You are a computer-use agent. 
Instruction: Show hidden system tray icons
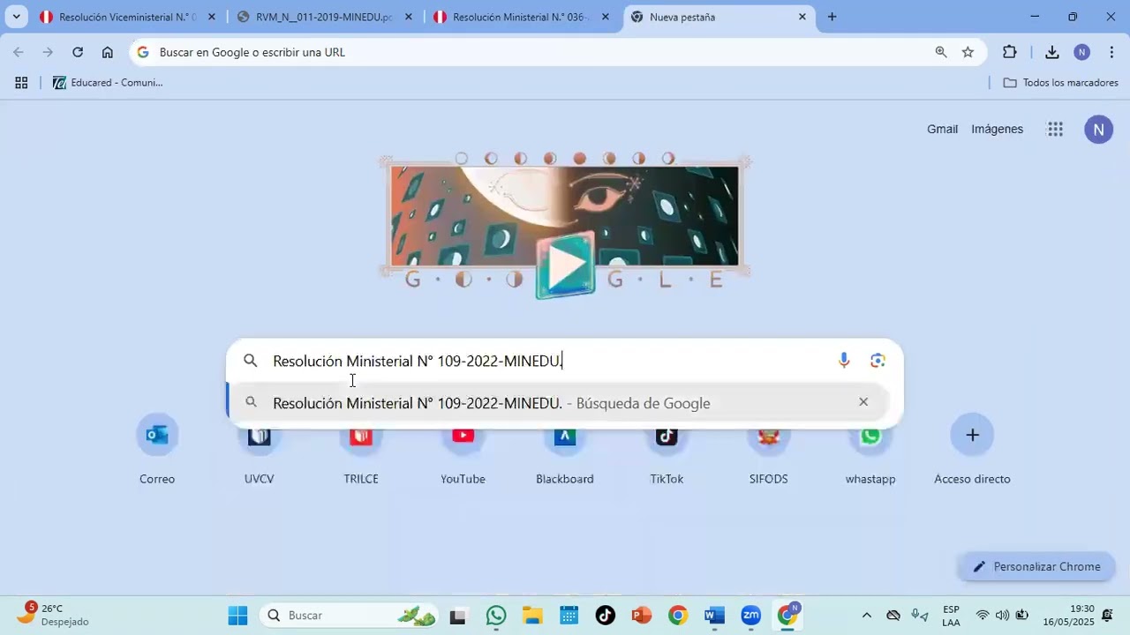[x=866, y=616]
